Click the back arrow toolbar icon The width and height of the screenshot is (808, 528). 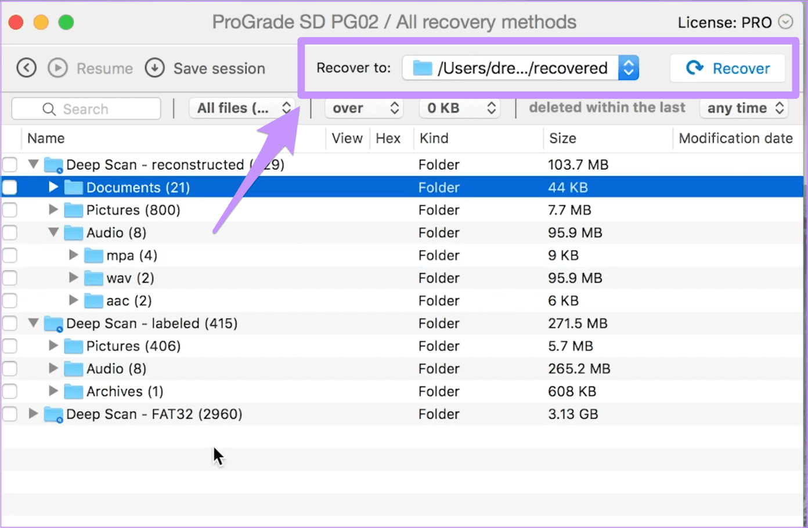26,68
